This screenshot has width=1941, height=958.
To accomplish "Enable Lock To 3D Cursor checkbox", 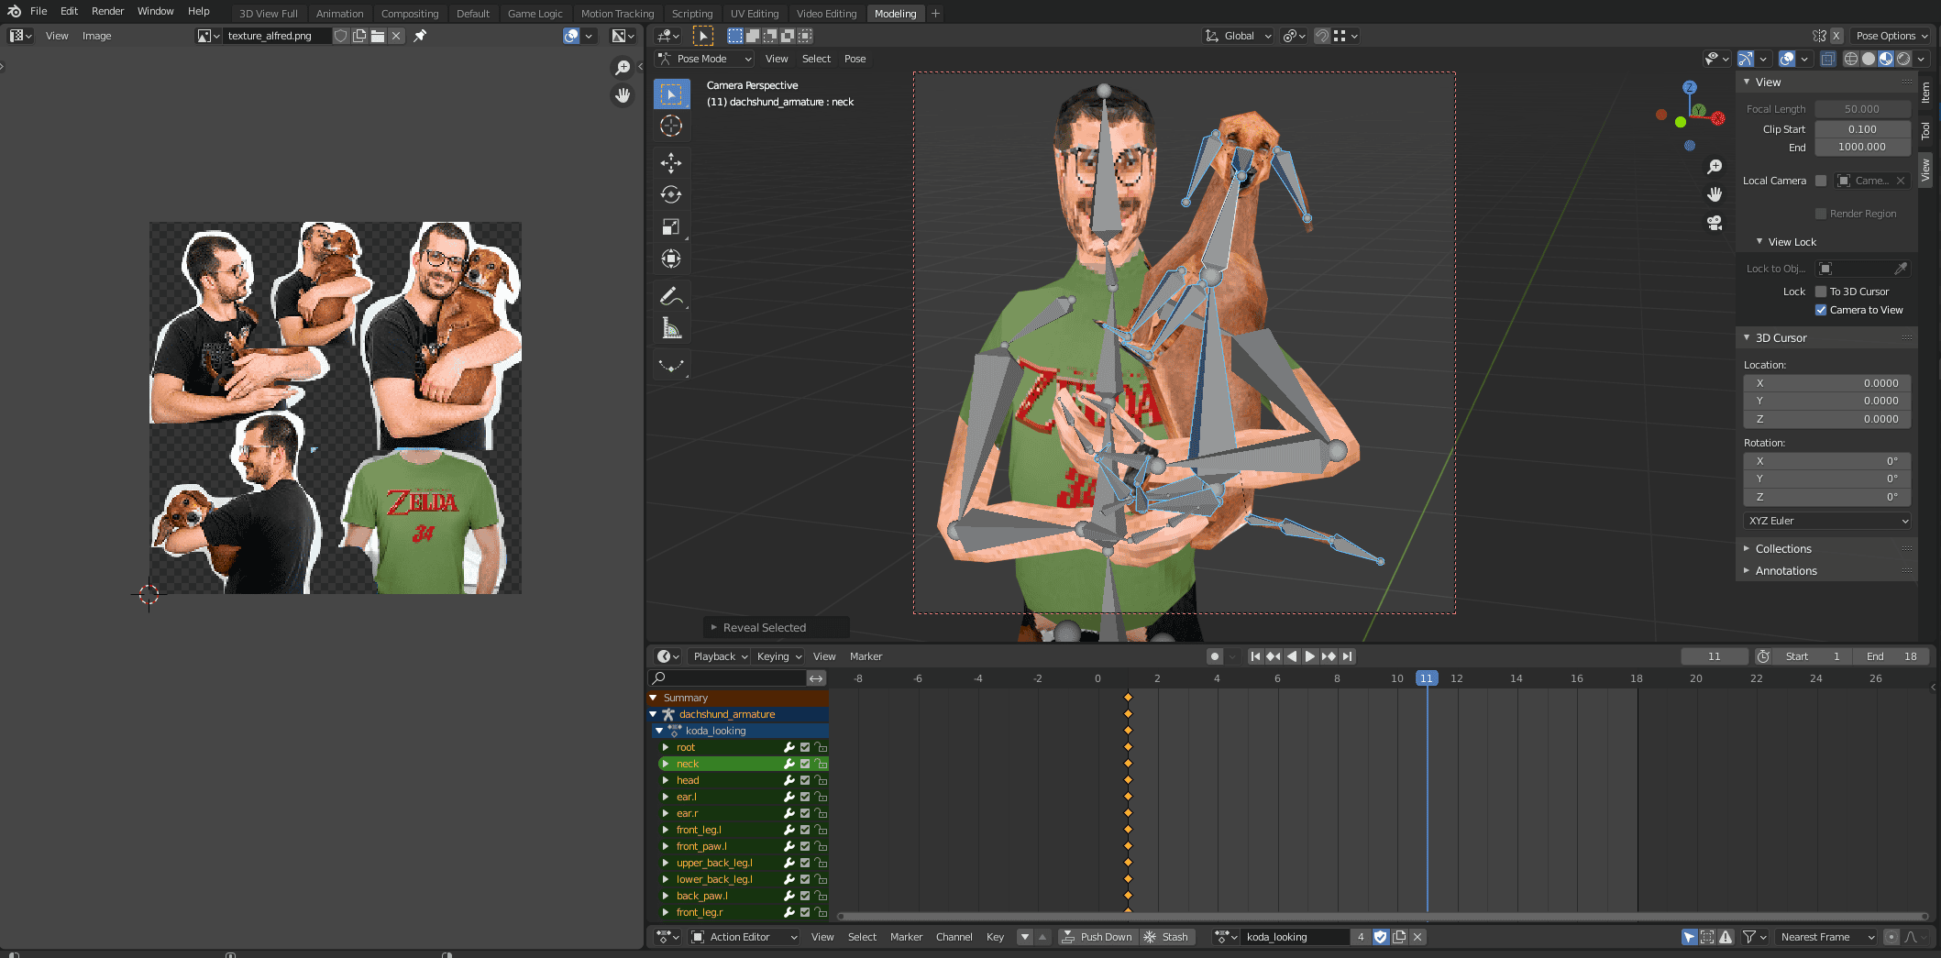I will pyautogui.click(x=1821, y=292).
